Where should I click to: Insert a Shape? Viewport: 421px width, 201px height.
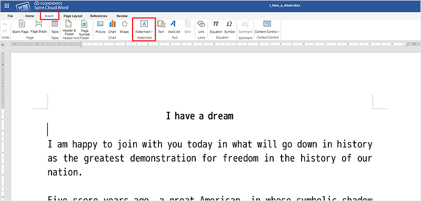pos(124,27)
